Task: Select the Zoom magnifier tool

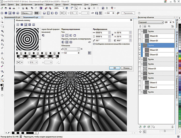Action: click(2, 35)
